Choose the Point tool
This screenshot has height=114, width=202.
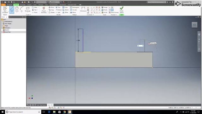35,12
